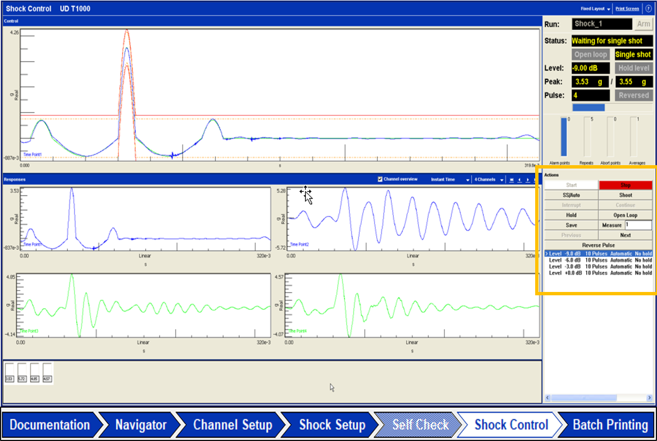The image size is (657, 441).
Task: Open the help question mark icon
Action: click(649, 9)
